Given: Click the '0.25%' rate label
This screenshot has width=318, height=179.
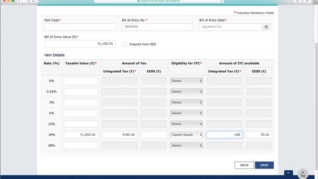Looking at the screenshot, I should [x=52, y=91].
